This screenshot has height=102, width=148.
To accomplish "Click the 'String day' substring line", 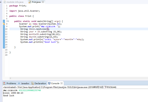I will (x=39, y=37).
